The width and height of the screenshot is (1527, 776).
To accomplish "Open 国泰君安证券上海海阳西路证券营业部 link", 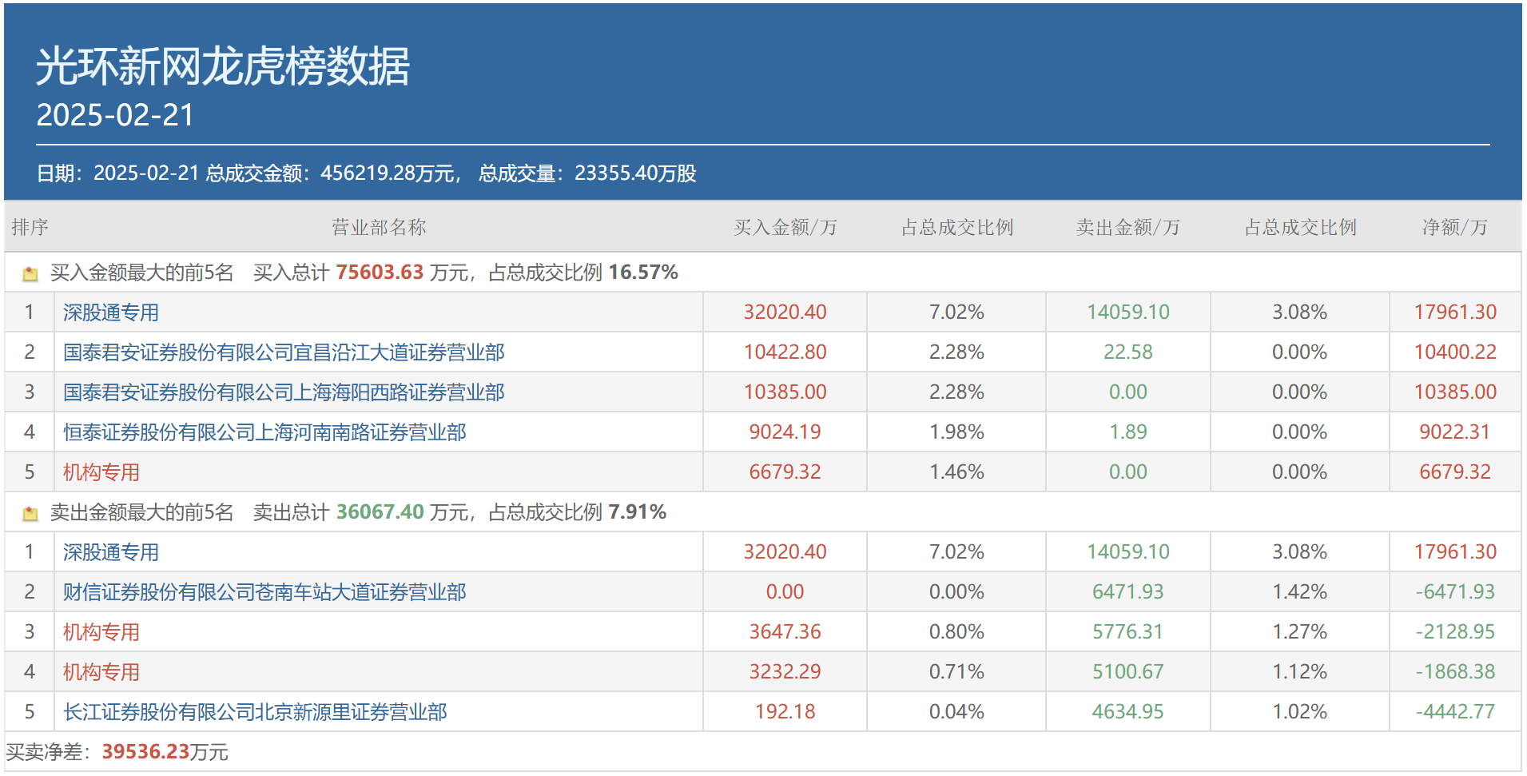I will (284, 392).
